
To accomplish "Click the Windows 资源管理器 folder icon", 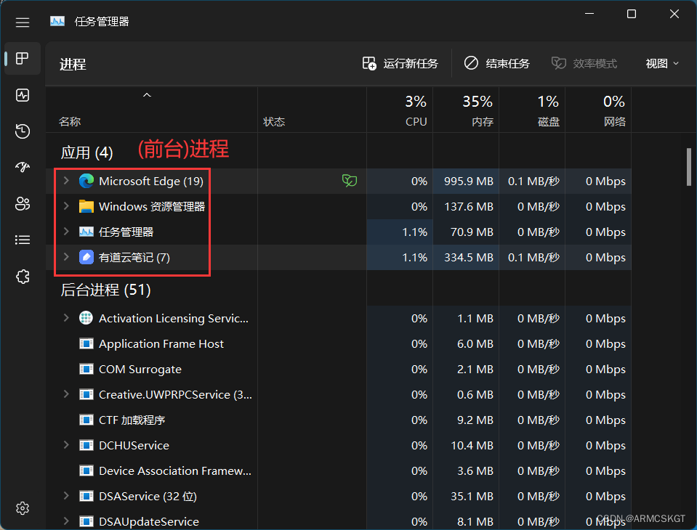I will (86, 206).
